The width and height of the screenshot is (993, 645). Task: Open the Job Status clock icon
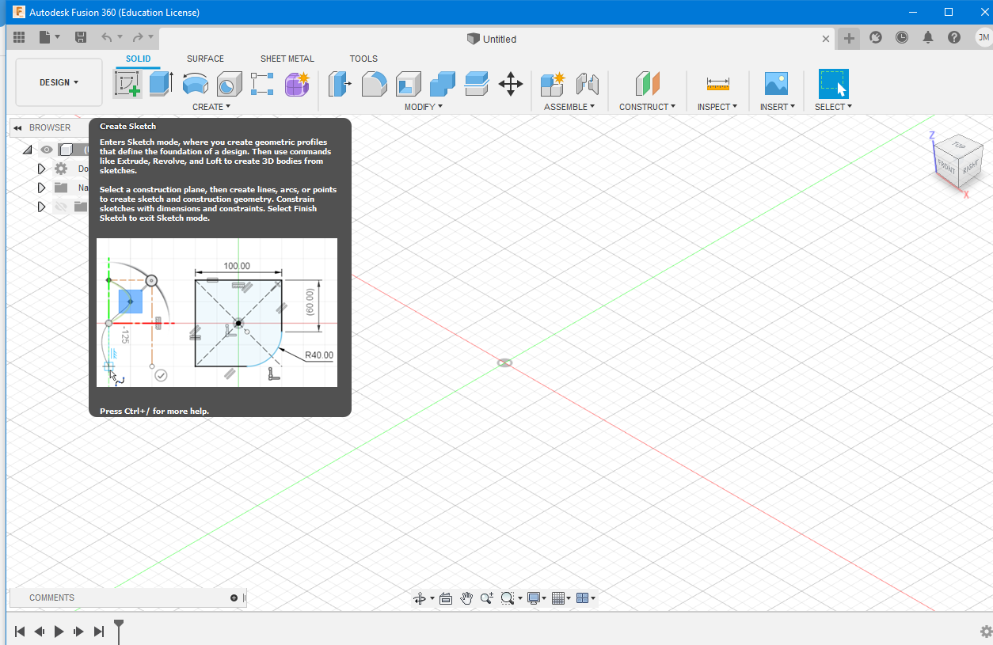[x=902, y=37]
